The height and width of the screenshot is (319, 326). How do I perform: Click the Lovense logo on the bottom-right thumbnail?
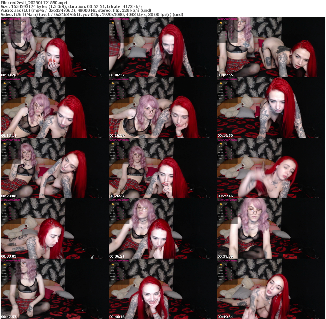coord(228,260)
